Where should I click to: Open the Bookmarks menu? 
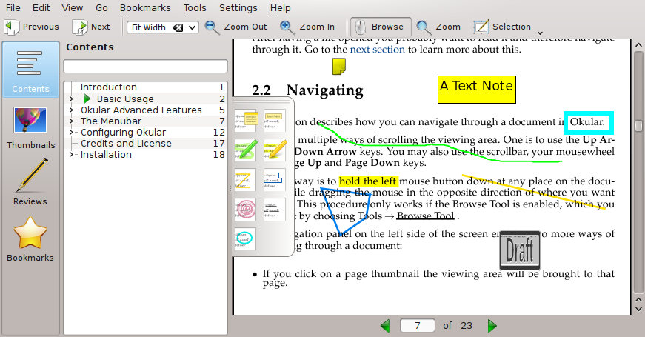point(144,8)
